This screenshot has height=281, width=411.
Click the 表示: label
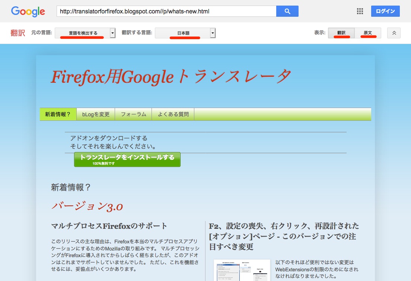[x=320, y=32]
